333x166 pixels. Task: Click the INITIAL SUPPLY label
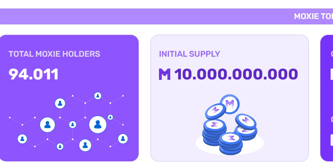[189, 54]
